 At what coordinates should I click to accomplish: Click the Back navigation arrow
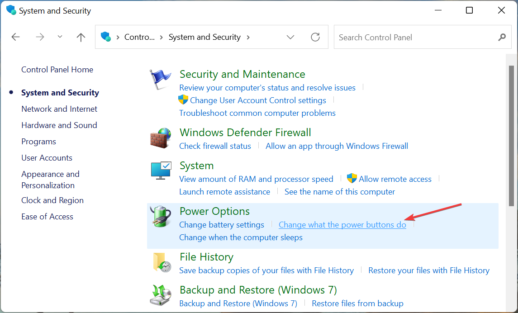pos(16,37)
